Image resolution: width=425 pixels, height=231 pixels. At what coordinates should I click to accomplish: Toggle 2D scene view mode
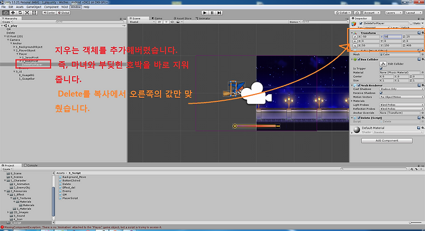[x=159, y=22]
